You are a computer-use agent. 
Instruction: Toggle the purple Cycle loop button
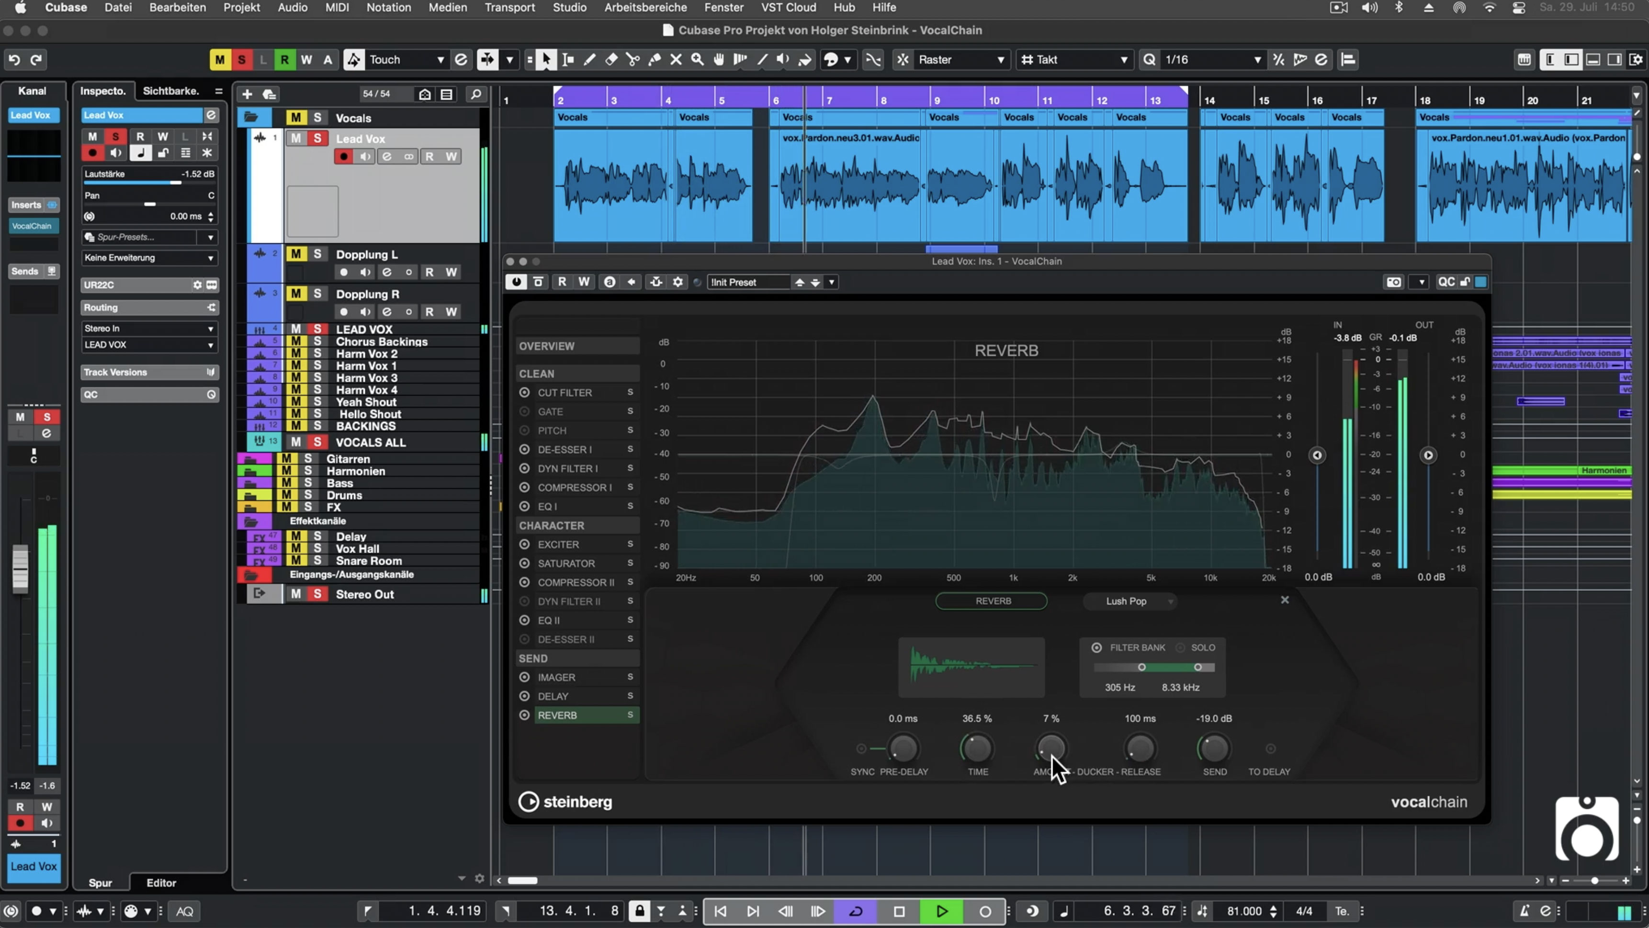click(856, 911)
